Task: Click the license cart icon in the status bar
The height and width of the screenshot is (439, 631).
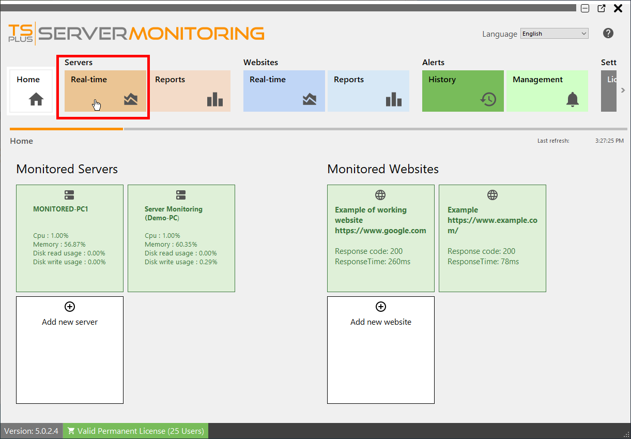Action: tap(71, 430)
